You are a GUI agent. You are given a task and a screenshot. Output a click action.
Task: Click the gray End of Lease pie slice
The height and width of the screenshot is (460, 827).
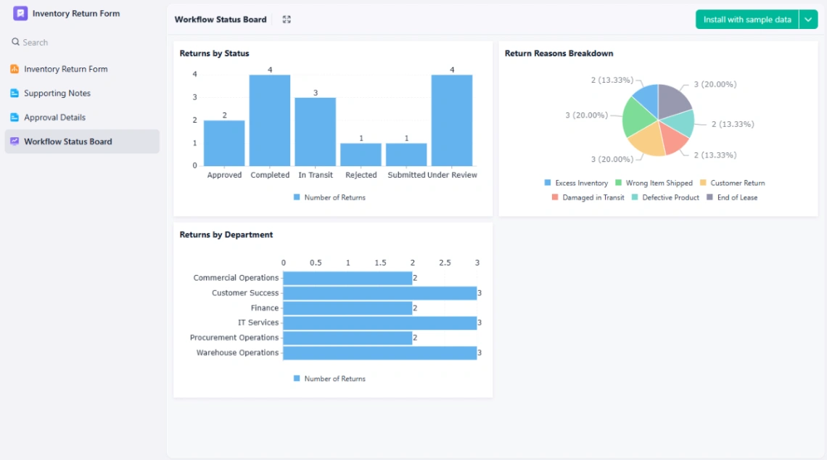coord(672,99)
